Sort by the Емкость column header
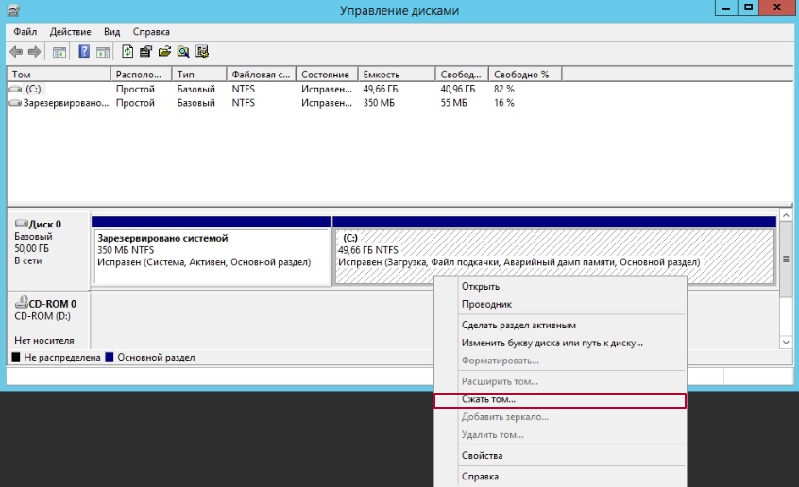The width and height of the screenshot is (799, 487). click(x=397, y=75)
